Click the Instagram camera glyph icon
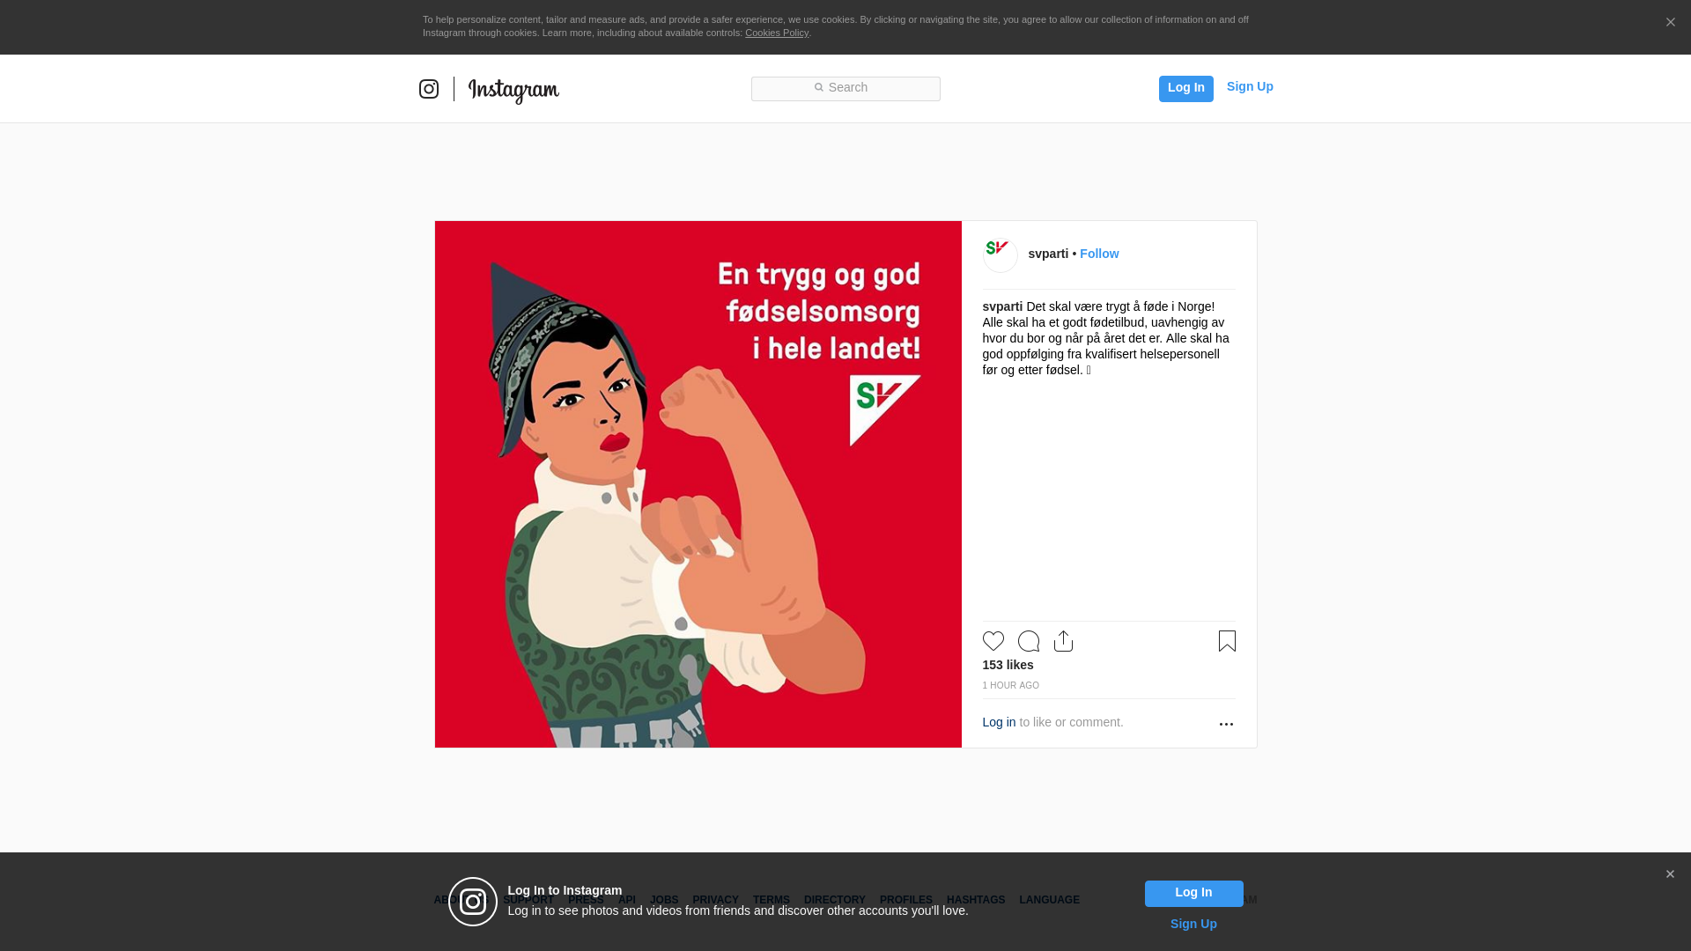 point(429,89)
